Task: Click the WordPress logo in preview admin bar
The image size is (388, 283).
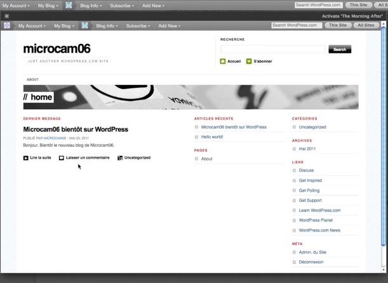Action: [84, 25]
